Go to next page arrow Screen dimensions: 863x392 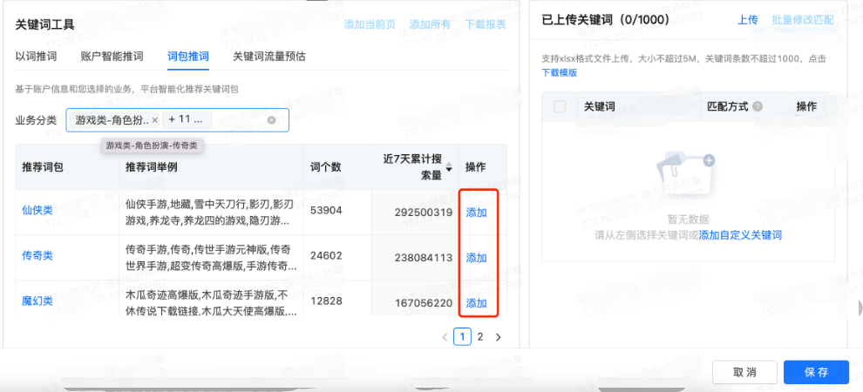point(498,337)
